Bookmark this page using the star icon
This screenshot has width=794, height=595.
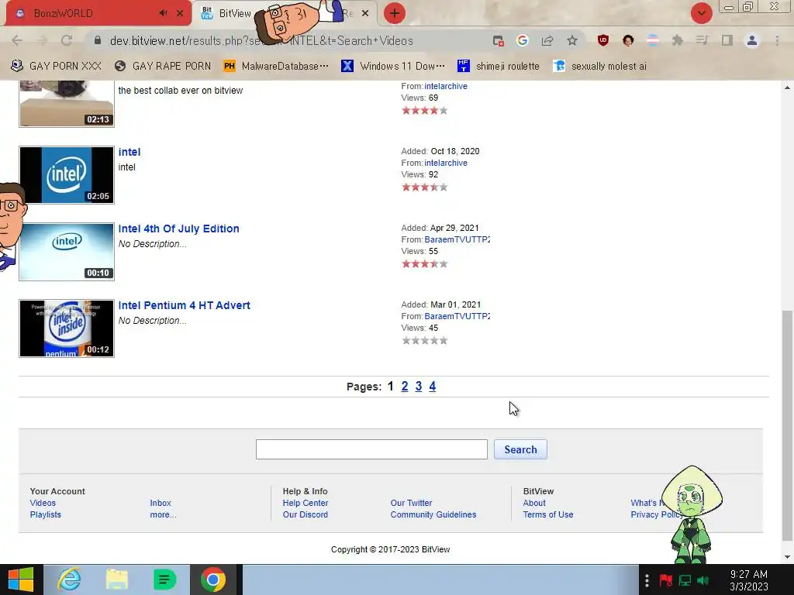pyautogui.click(x=572, y=40)
